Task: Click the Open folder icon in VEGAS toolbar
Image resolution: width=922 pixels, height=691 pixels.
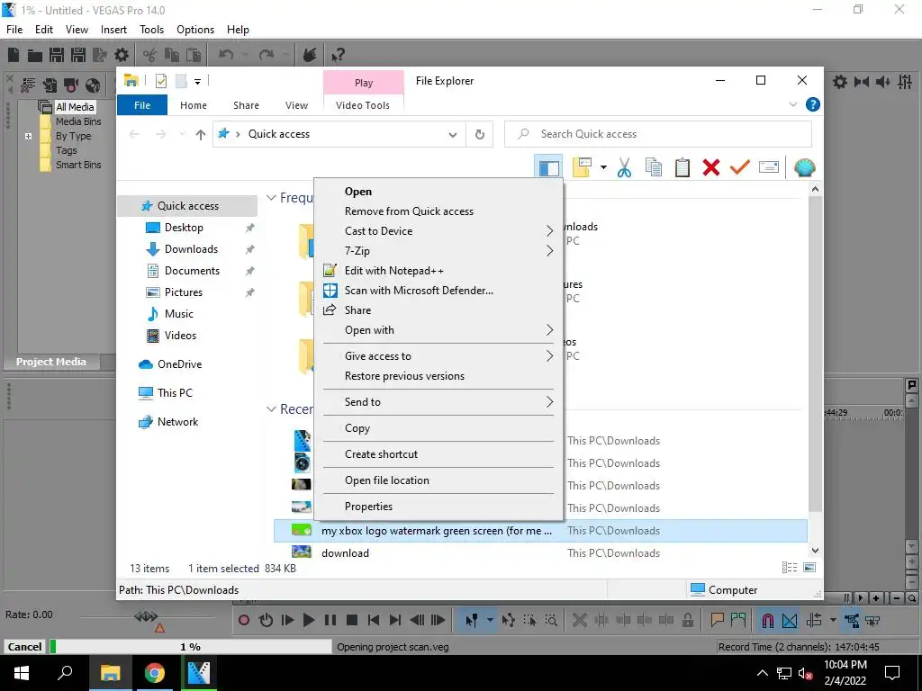Action: [35, 55]
